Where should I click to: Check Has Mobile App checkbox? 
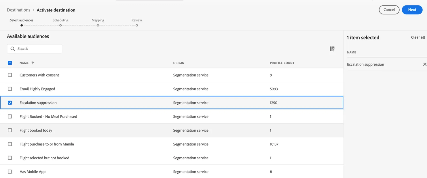point(10,172)
